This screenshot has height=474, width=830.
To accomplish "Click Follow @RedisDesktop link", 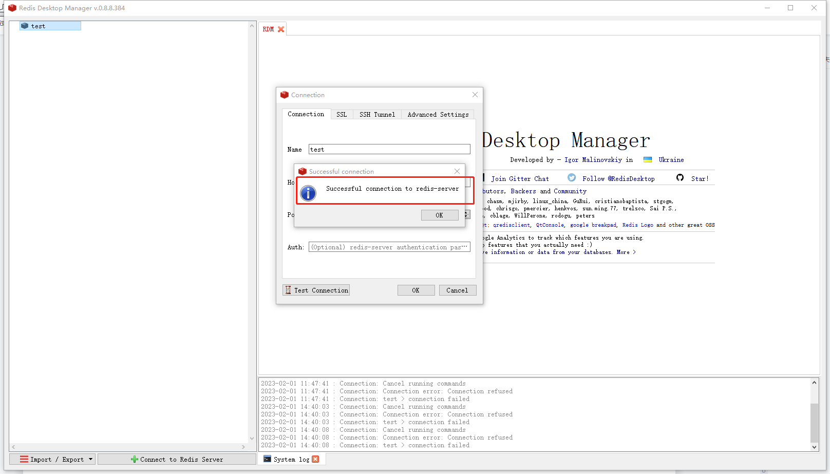I will pos(618,179).
